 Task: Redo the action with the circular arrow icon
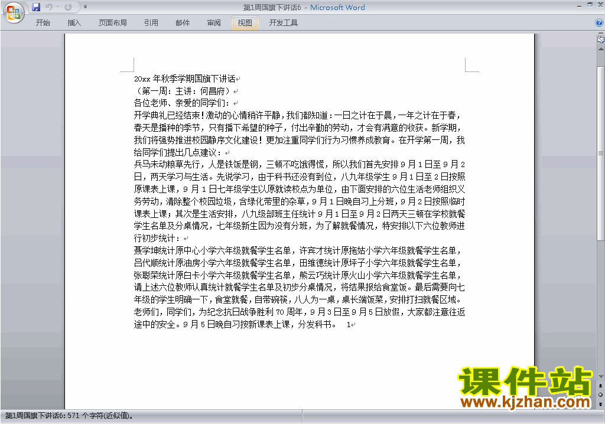68,7
